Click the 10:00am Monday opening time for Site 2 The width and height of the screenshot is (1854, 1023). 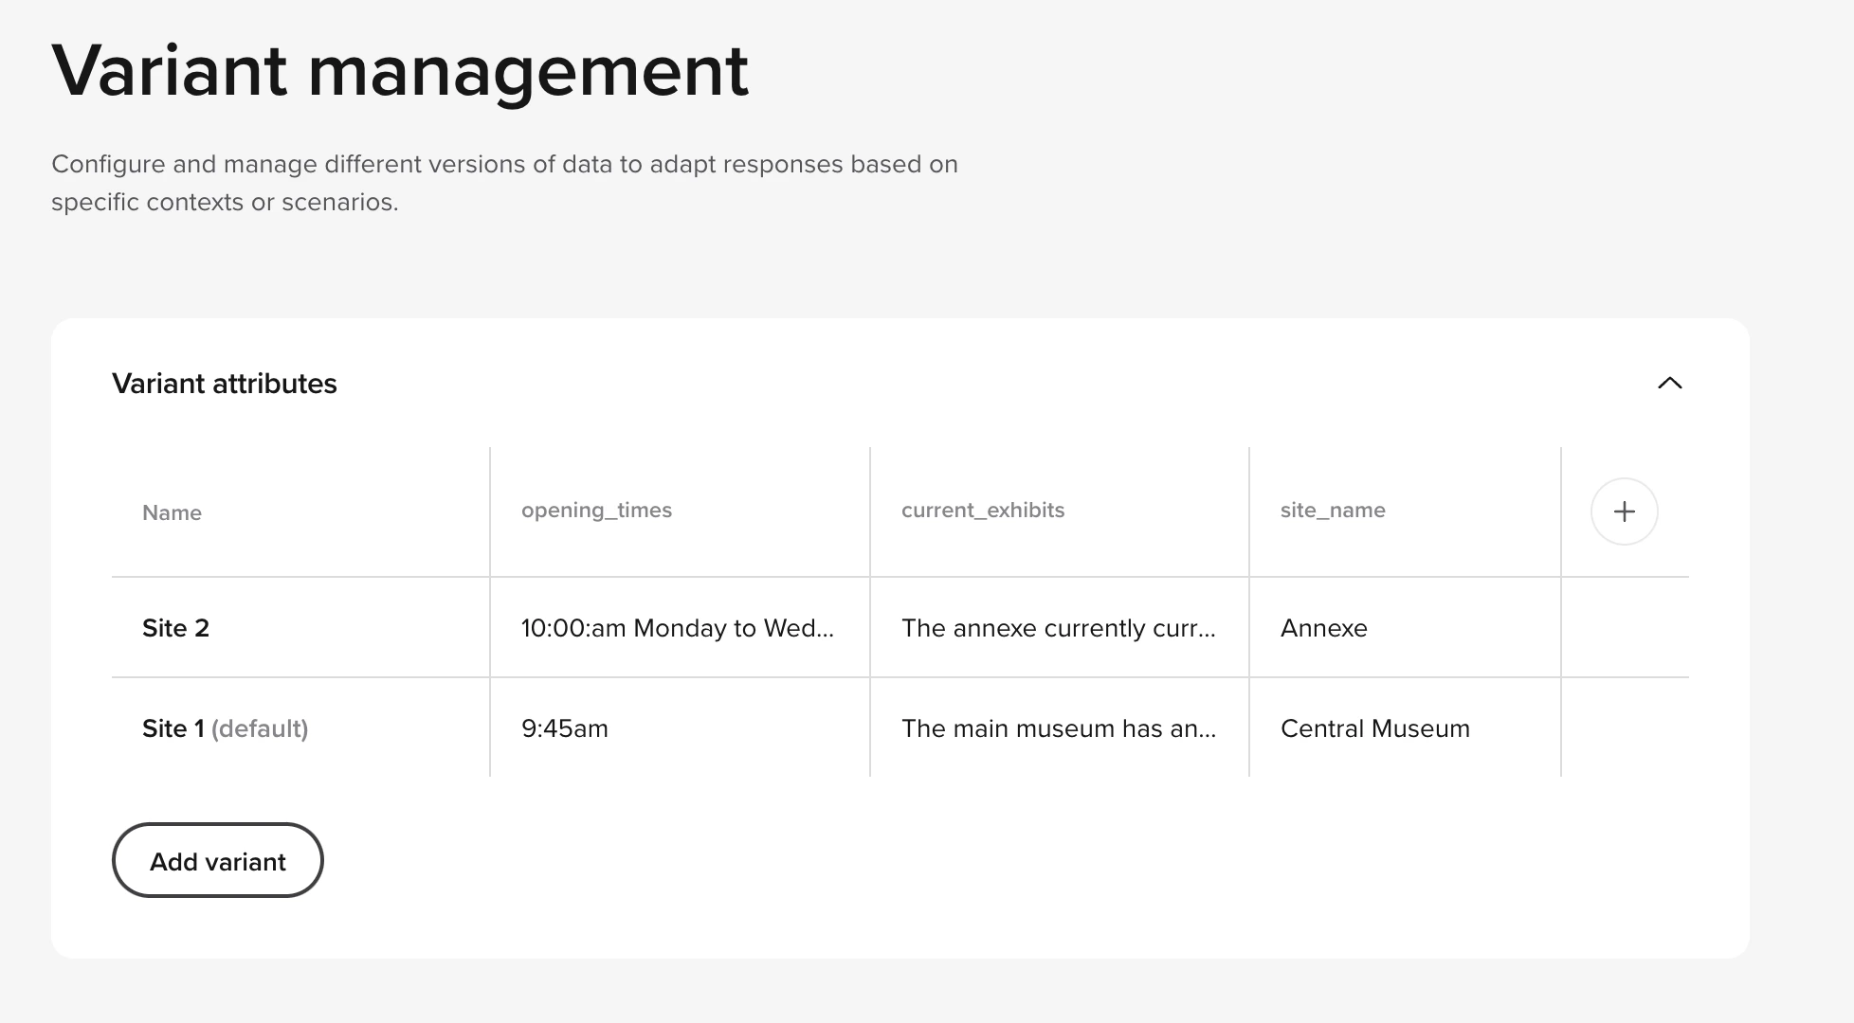[x=679, y=627]
